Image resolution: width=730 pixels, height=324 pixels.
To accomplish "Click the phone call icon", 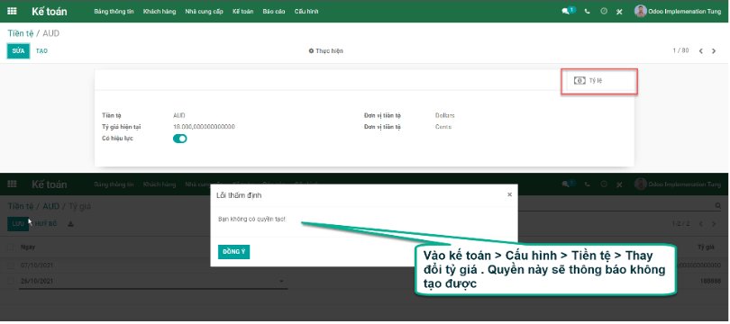I will (x=588, y=12).
